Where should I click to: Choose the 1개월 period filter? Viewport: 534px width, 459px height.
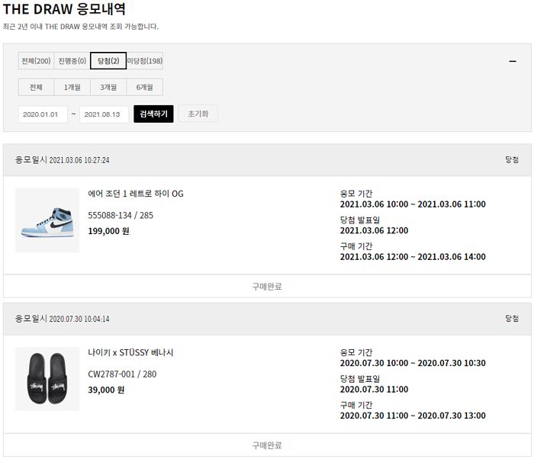click(x=72, y=87)
